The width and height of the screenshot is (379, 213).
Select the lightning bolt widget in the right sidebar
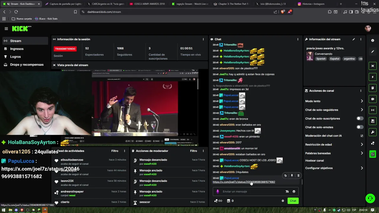coord(373,77)
